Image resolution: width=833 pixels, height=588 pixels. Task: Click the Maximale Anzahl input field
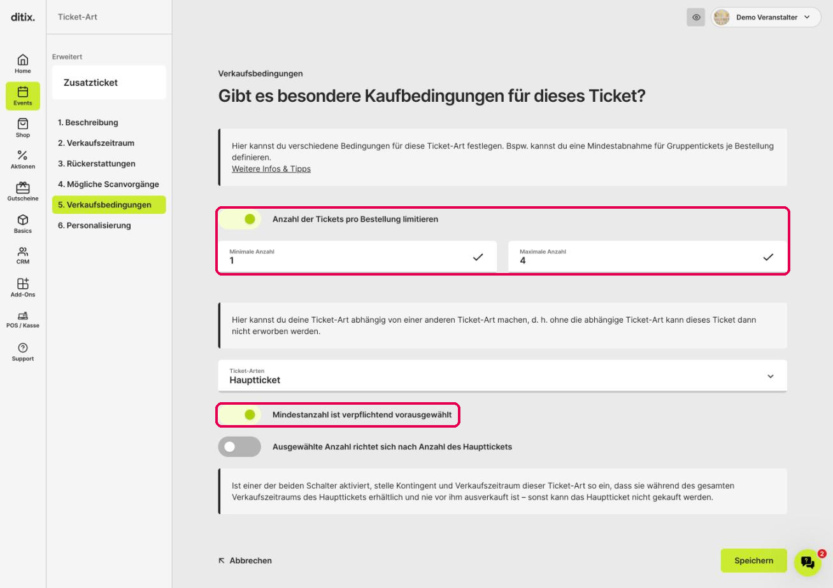pos(648,256)
